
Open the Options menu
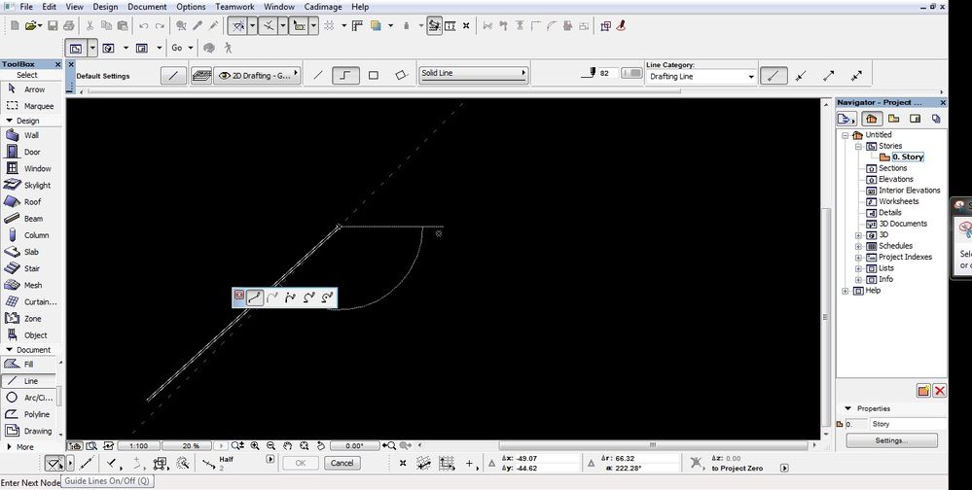(x=191, y=7)
